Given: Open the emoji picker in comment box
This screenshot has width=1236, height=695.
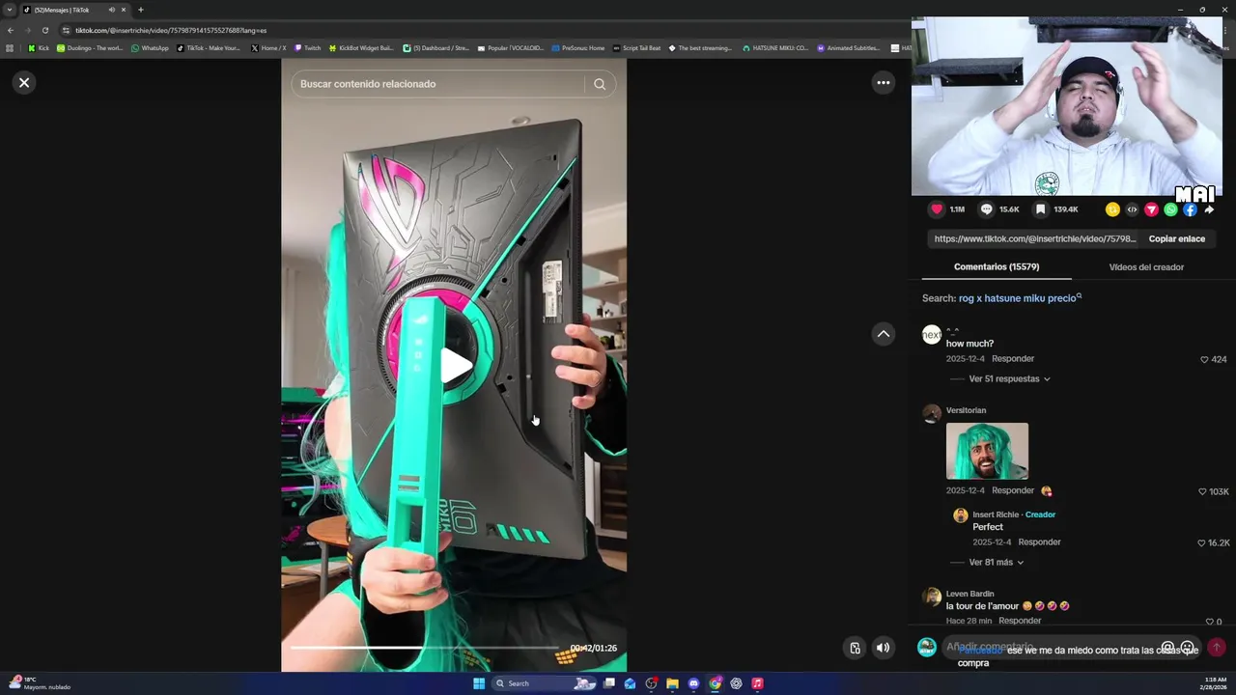Looking at the screenshot, I should click(1188, 648).
